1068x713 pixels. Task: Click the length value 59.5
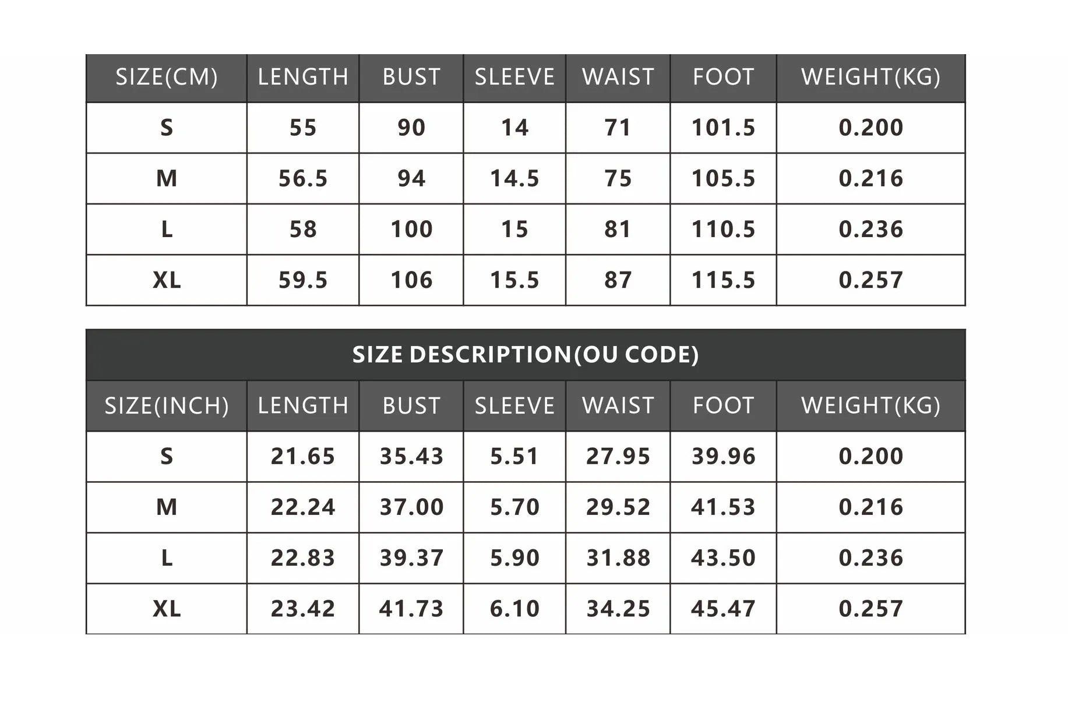click(x=303, y=280)
